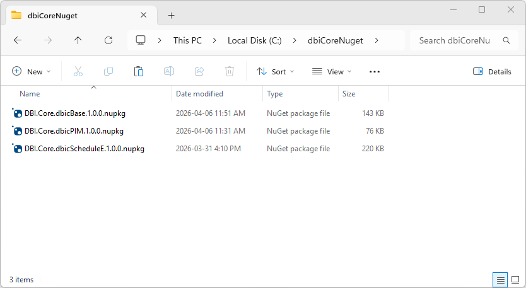
Task: Select DBI.Core.dbicBase.1.0.0.nupkg file name
Action: pos(75,113)
